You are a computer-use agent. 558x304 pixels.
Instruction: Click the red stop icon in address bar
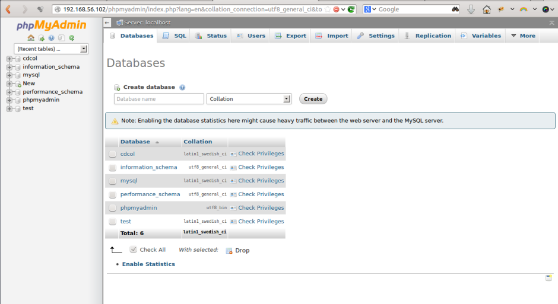[337, 9]
